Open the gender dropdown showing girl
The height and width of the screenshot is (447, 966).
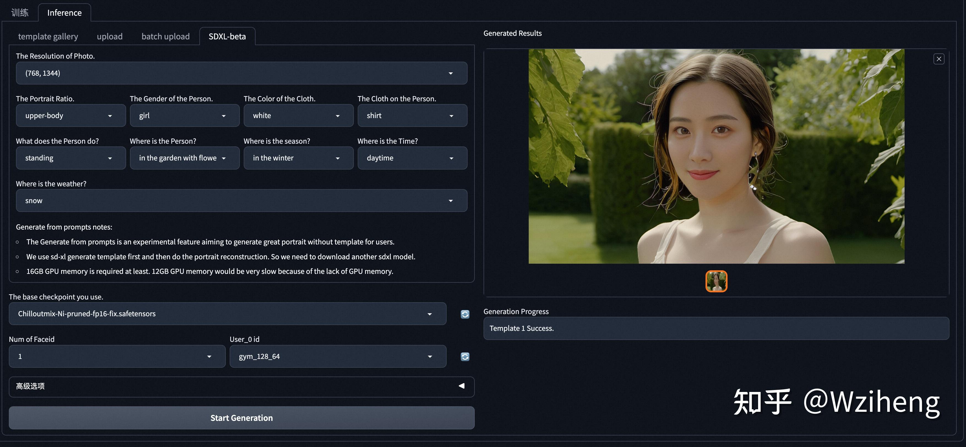coord(184,116)
